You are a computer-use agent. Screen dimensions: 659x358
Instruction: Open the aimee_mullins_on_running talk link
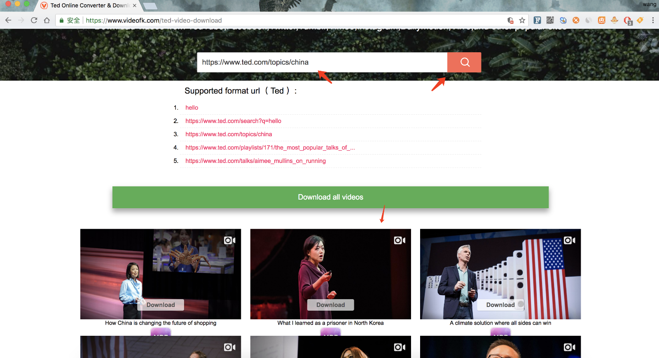click(255, 161)
